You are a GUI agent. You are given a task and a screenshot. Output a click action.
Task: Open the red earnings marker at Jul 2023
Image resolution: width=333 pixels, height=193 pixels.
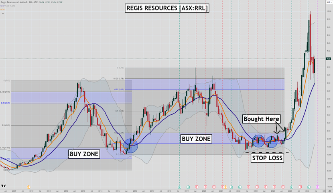(x=266, y=187)
